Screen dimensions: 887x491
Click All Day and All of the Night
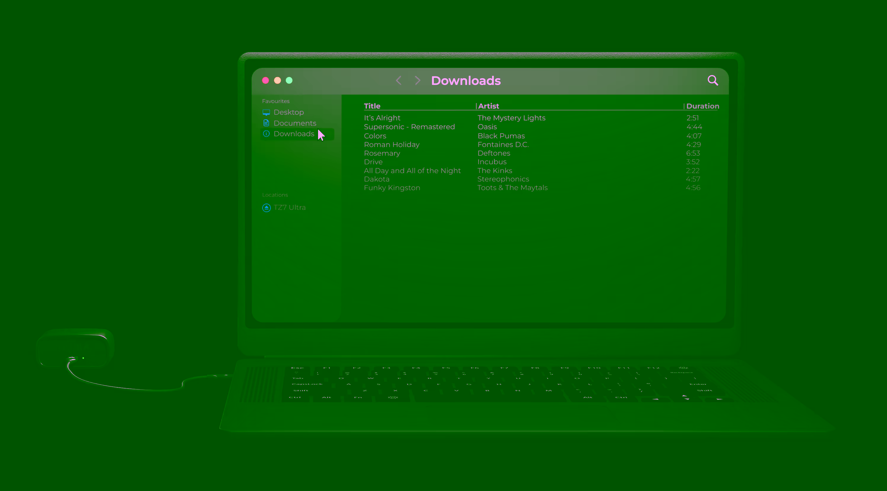tap(412, 171)
